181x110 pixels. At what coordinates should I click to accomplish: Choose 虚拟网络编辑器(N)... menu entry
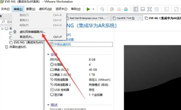pyautogui.click(x=39, y=32)
